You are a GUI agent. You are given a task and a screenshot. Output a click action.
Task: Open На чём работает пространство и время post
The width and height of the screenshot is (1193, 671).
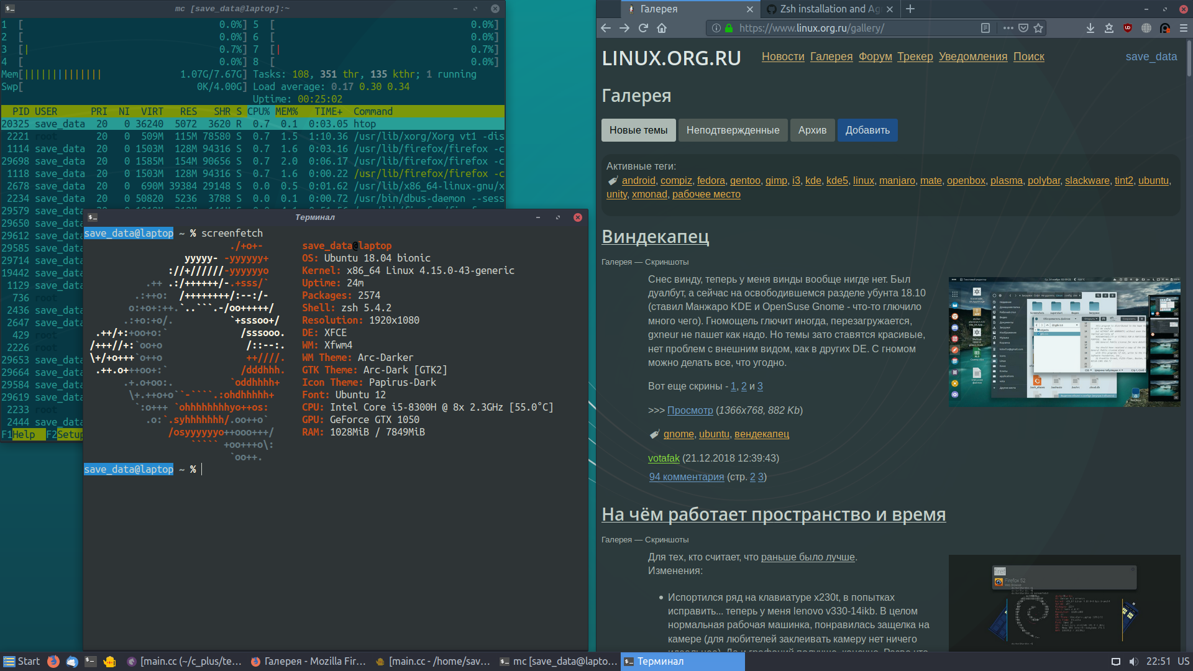[x=774, y=514]
